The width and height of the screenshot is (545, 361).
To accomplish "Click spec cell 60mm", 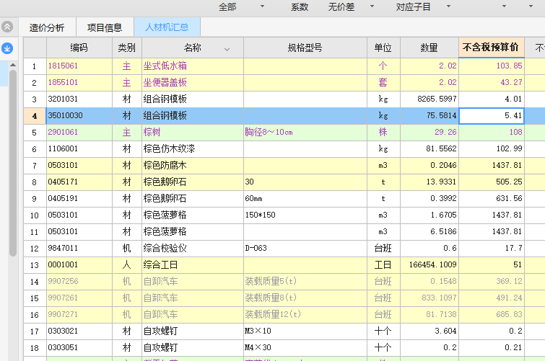I will pos(305,199).
